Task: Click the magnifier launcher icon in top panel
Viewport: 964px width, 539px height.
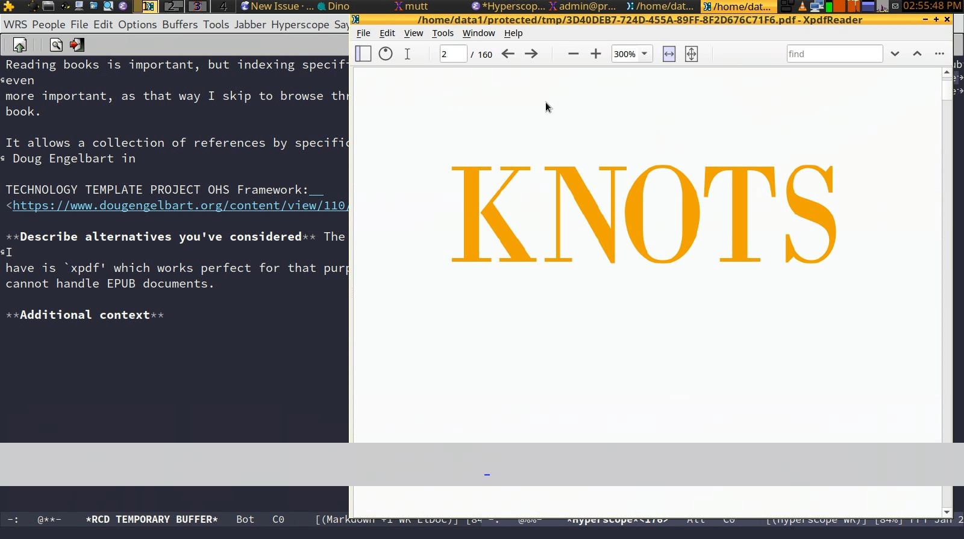Action: click(108, 7)
